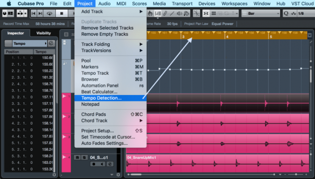Open the VST Cloud menu
This screenshot has height=179, width=315.
coord(302,4)
